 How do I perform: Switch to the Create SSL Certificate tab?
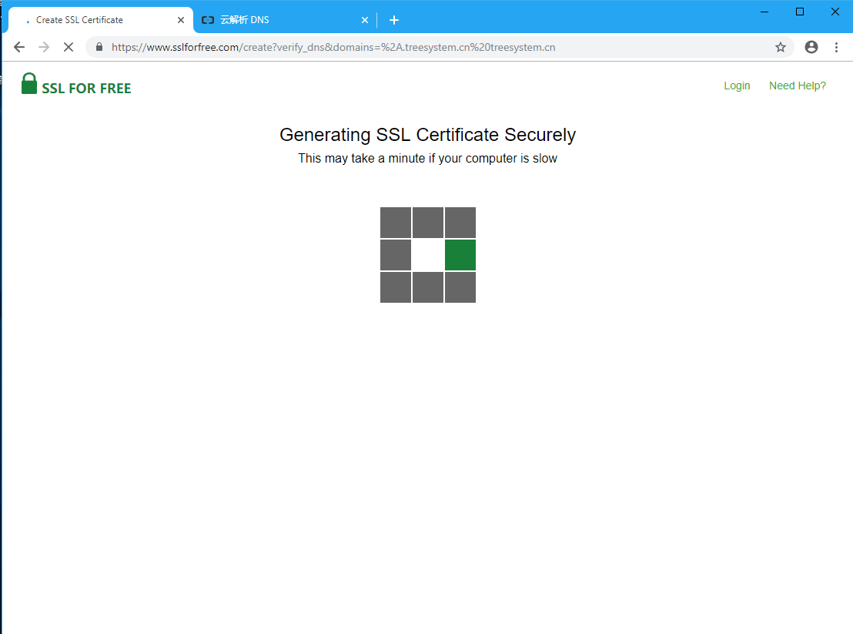coord(92,20)
